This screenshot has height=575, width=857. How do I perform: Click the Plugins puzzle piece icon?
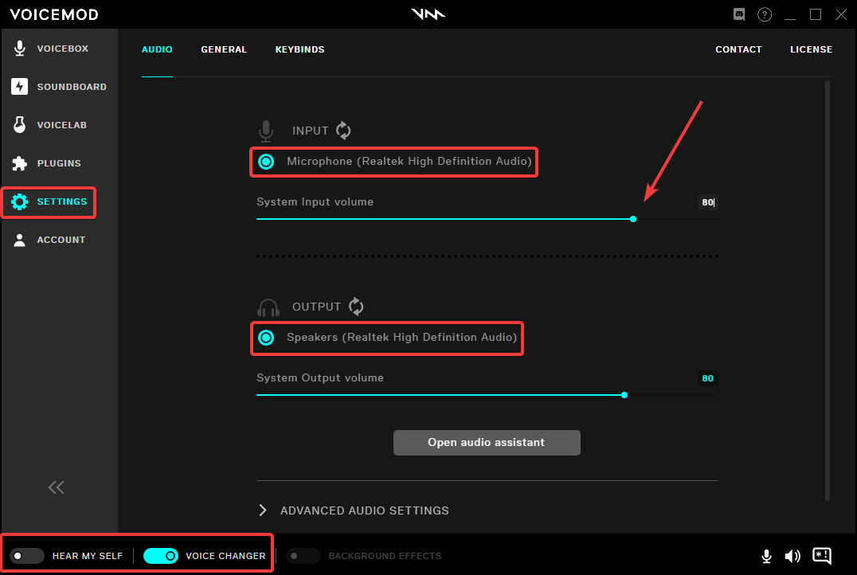pyautogui.click(x=20, y=163)
